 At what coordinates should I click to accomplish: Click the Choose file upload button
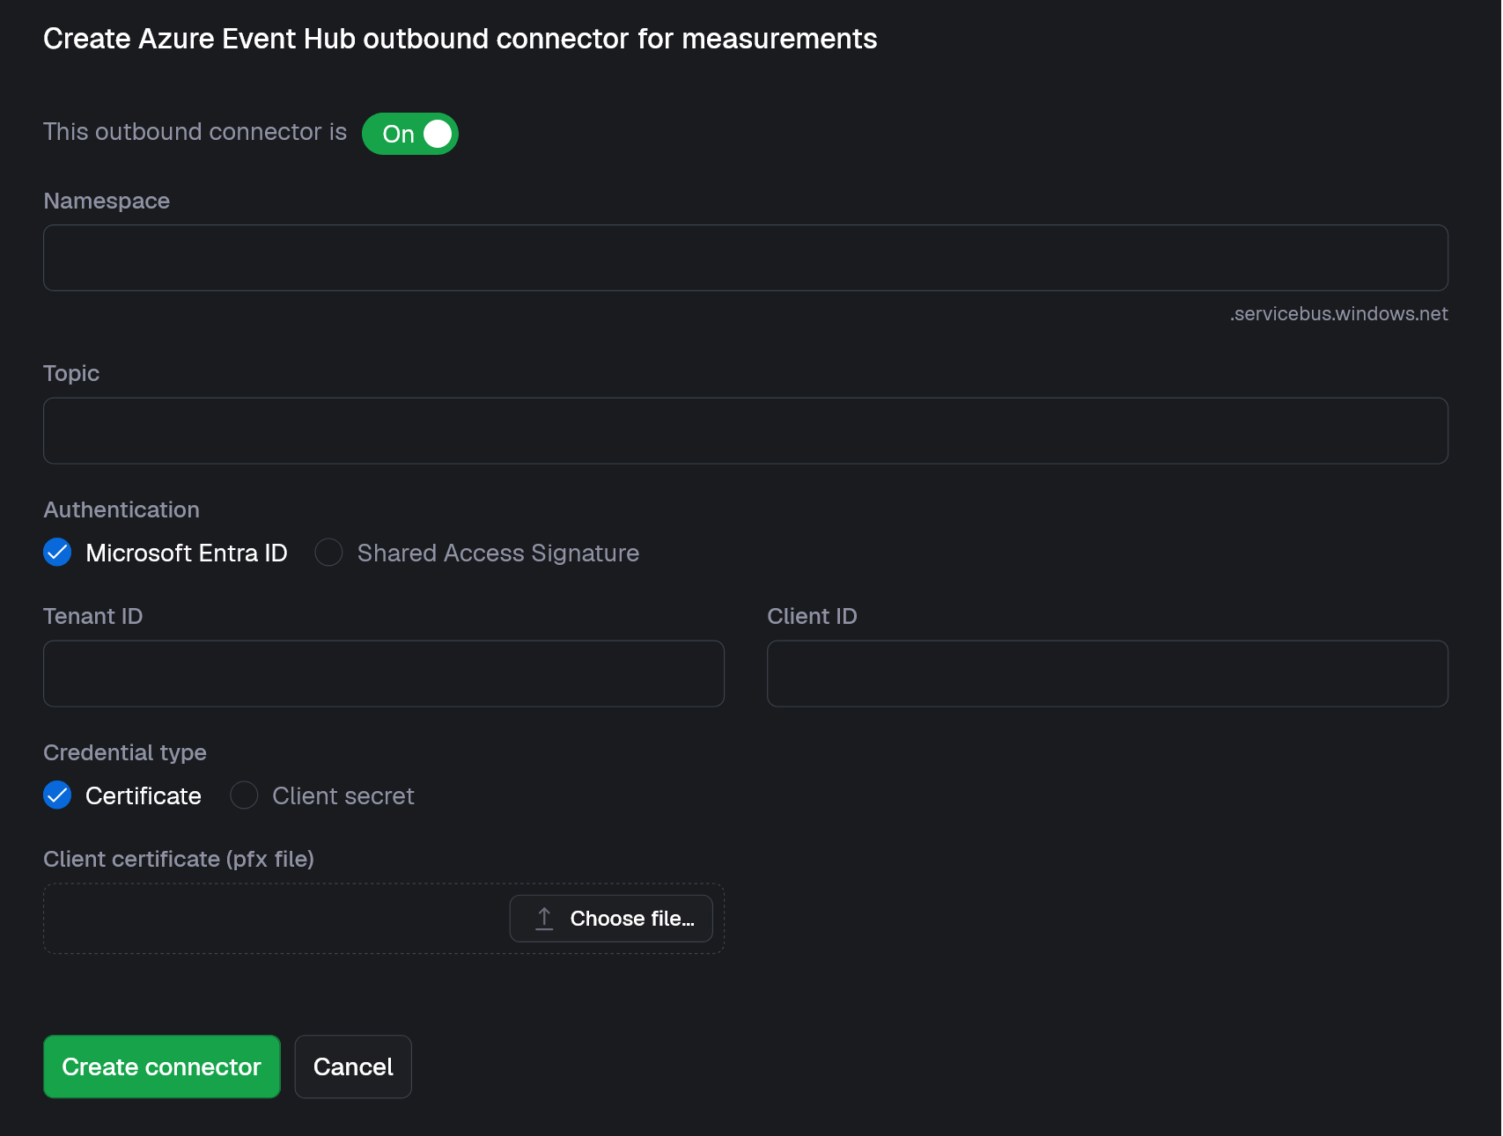(x=611, y=919)
